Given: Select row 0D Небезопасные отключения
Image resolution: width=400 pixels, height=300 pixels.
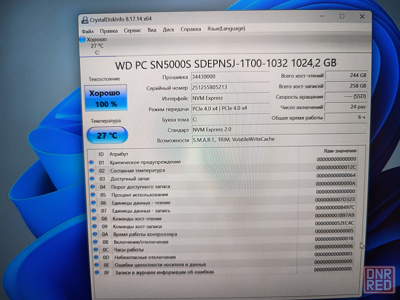Looking at the screenshot, I should [x=223, y=256].
